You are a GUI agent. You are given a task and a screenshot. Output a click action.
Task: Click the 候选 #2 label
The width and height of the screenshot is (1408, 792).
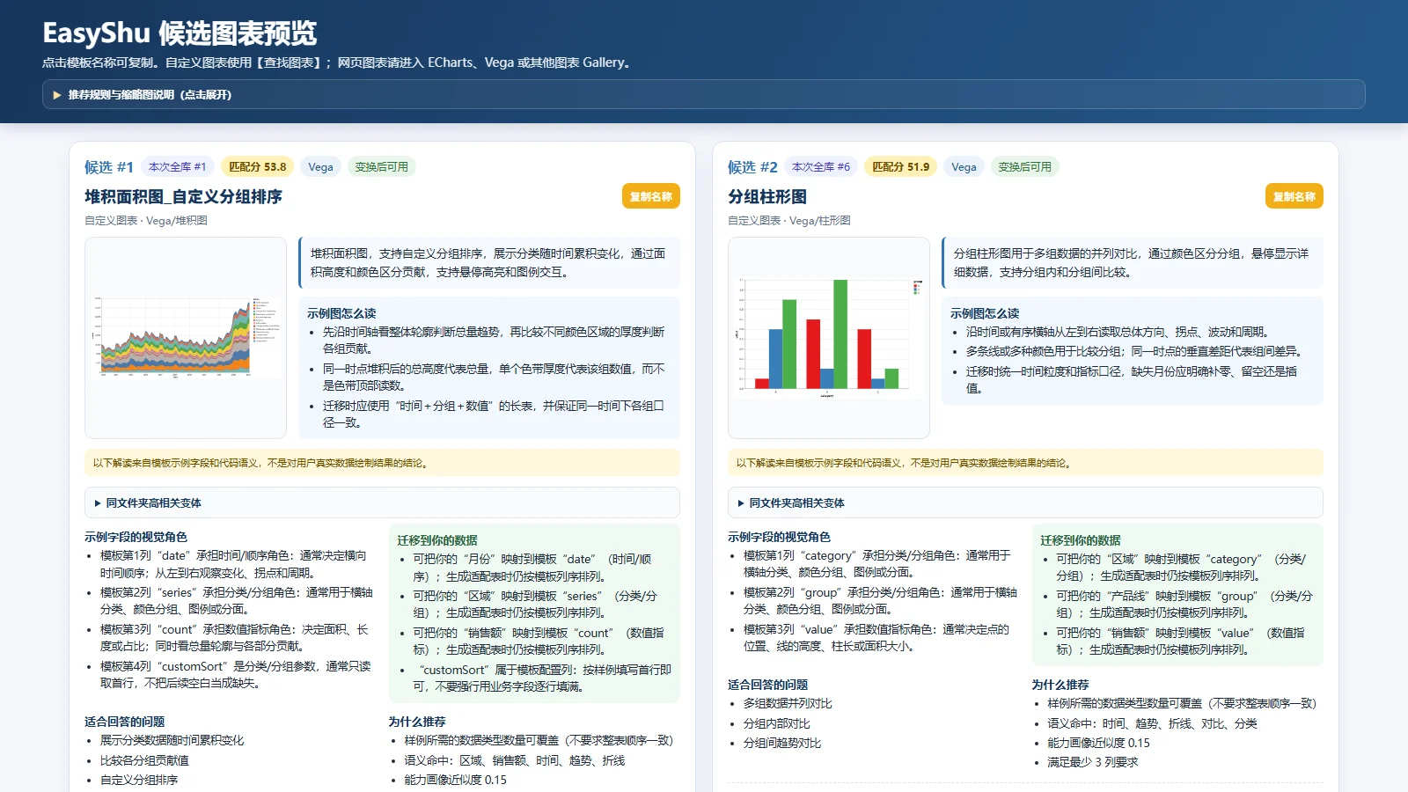click(752, 166)
